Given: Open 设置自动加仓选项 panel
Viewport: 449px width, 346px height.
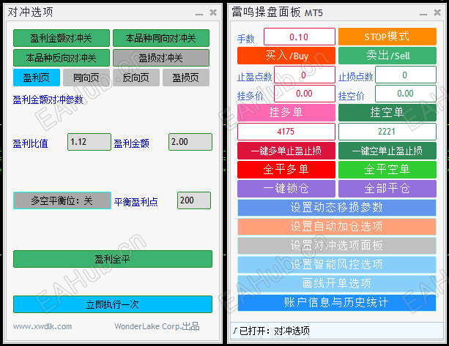Looking at the screenshot, I should point(337,227).
